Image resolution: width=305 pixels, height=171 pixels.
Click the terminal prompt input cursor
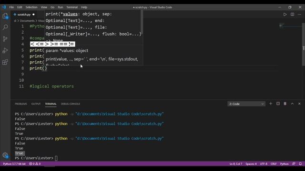pos(56,158)
